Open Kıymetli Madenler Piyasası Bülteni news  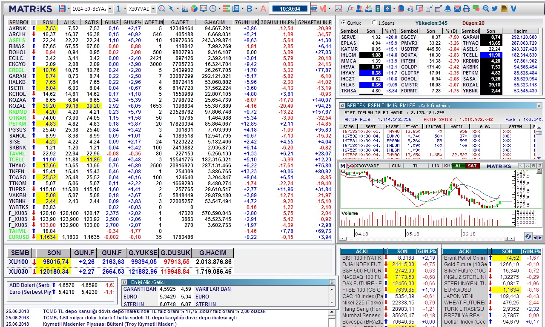(110, 324)
